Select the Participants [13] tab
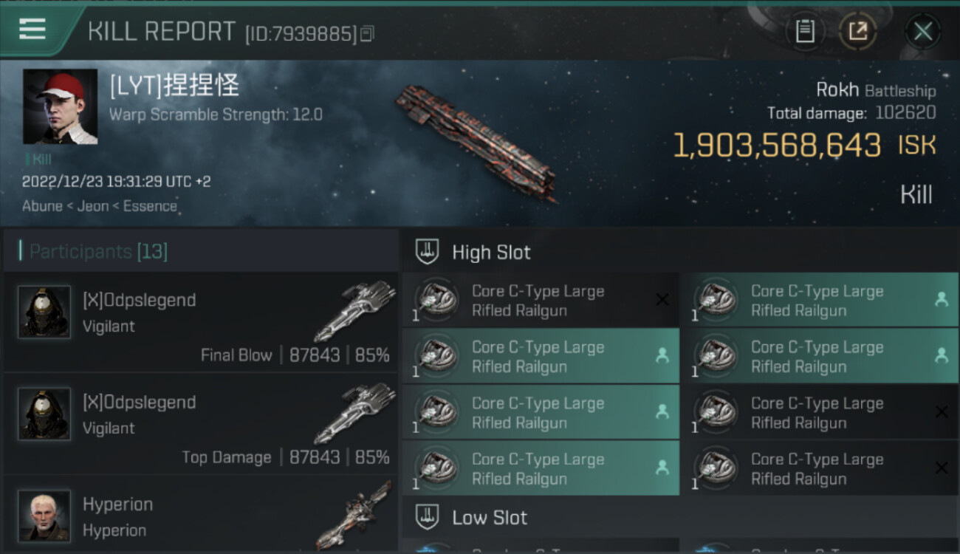The width and height of the screenshot is (960, 554). pyautogui.click(x=99, y=251)
